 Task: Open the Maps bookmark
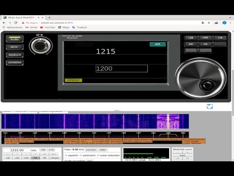(64, 27)
